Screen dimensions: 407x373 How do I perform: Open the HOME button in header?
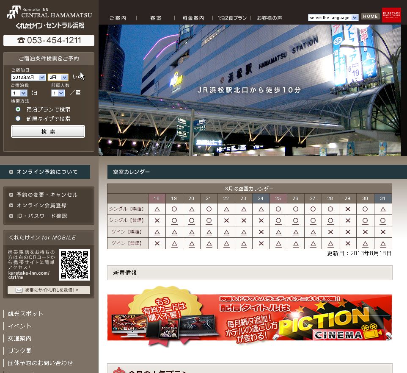pos(370,17)
